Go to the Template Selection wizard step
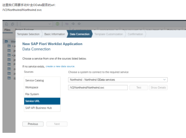 click(x=28, y=34)
